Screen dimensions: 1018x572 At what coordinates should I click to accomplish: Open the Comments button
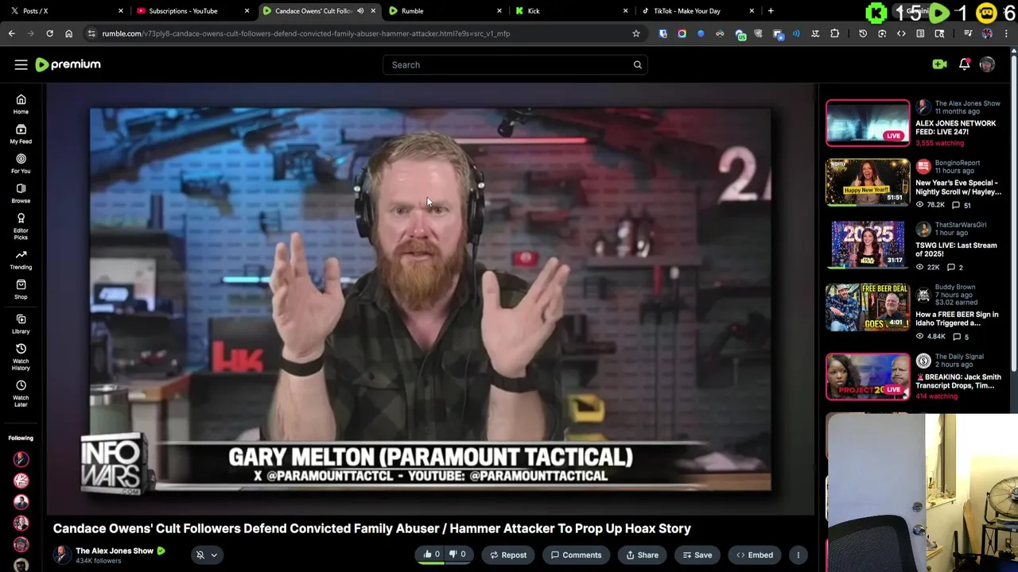[x=576, y=555]
